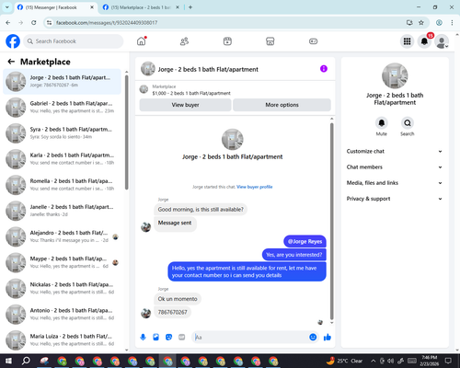Expand Media, files and links section
This screenshot has width=460, height=368.
(x=395, y=183)
